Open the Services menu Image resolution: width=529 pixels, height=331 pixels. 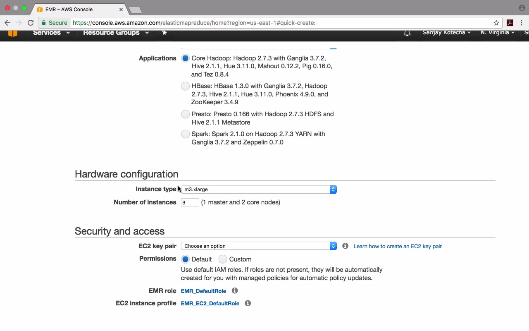(x=51, y=33)
